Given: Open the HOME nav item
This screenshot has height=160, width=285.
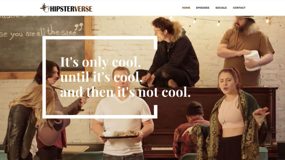Looking at the screenshot, I should (x=186, y=7).
